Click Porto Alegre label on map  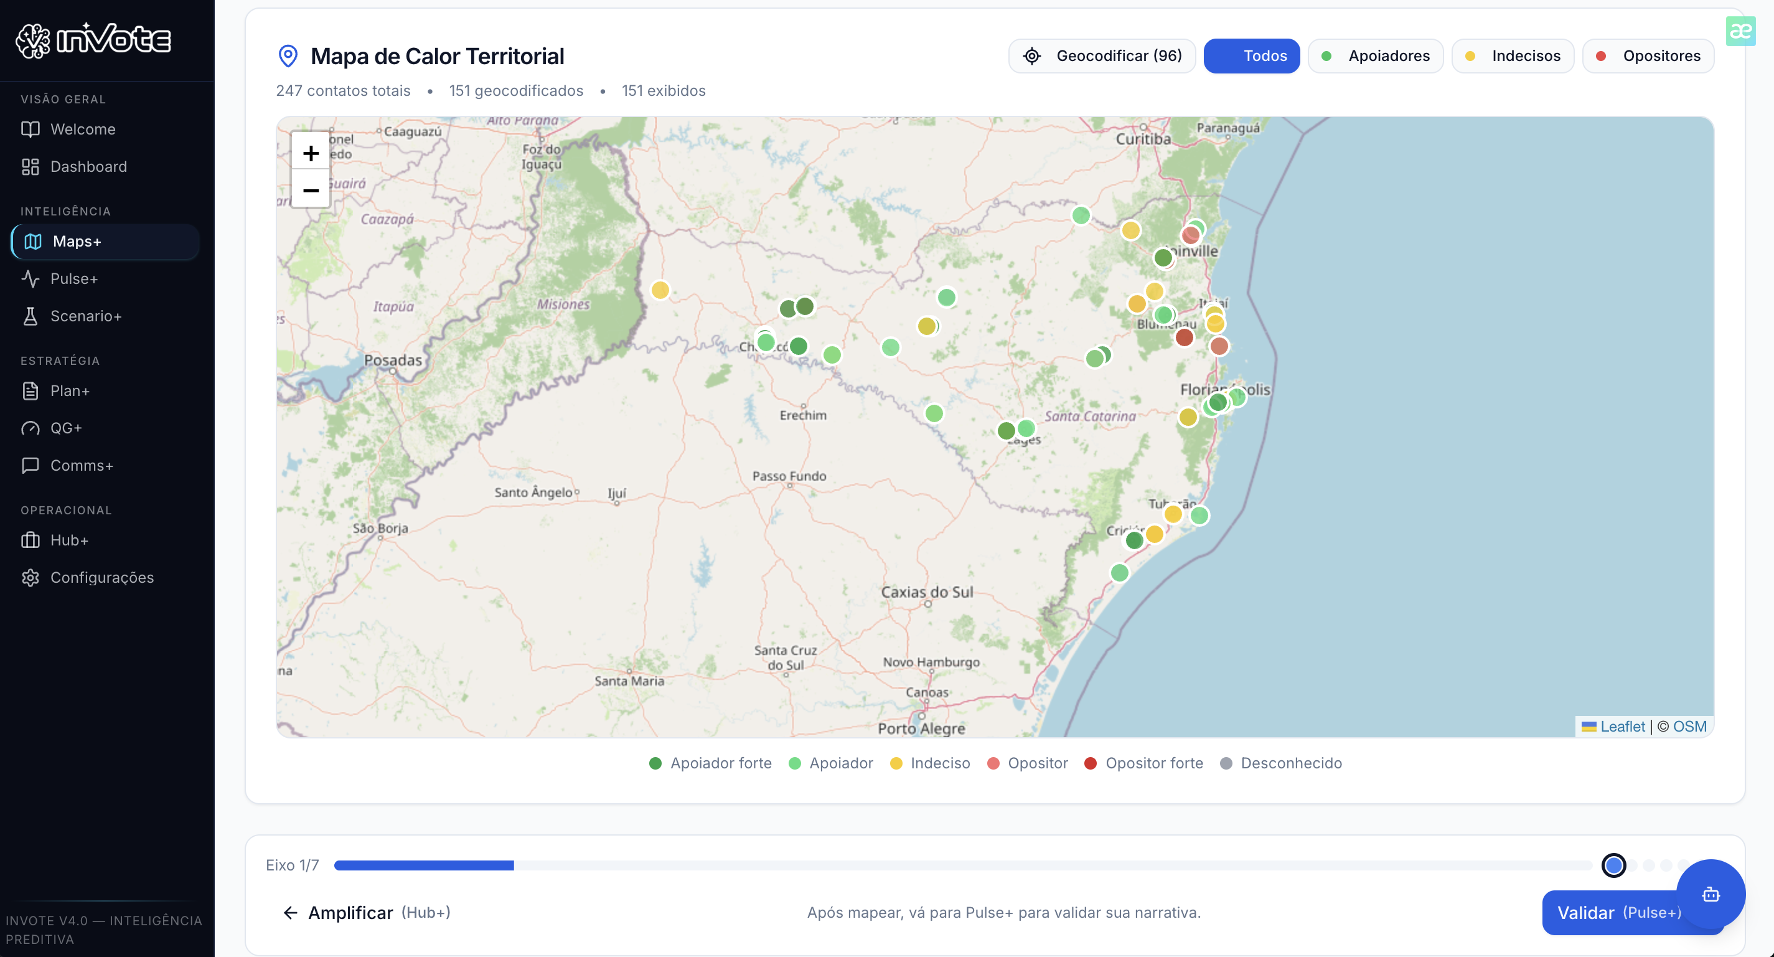tap(921, 728)
